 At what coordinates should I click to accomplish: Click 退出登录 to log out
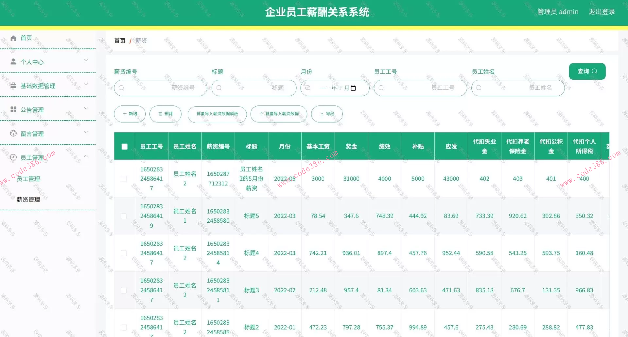pyautogui.click(x=602, y=11)
